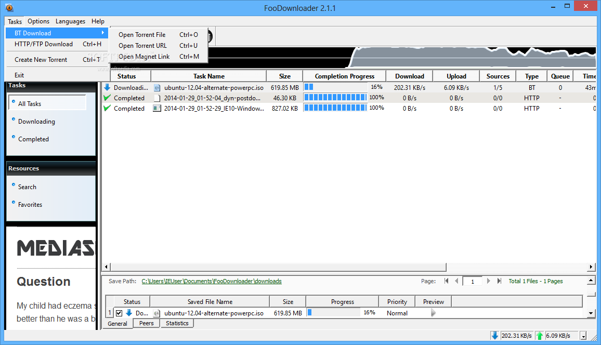The height and width of the screenshot is (345, 601).
Task: Click the green checkmark of dyn-postdo task
Action: pos(107,98)
